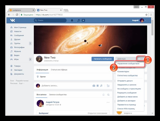Focus the Поиск search field
Screen dimensions: 160x121
pyautogui.click(x=50, y=20)
